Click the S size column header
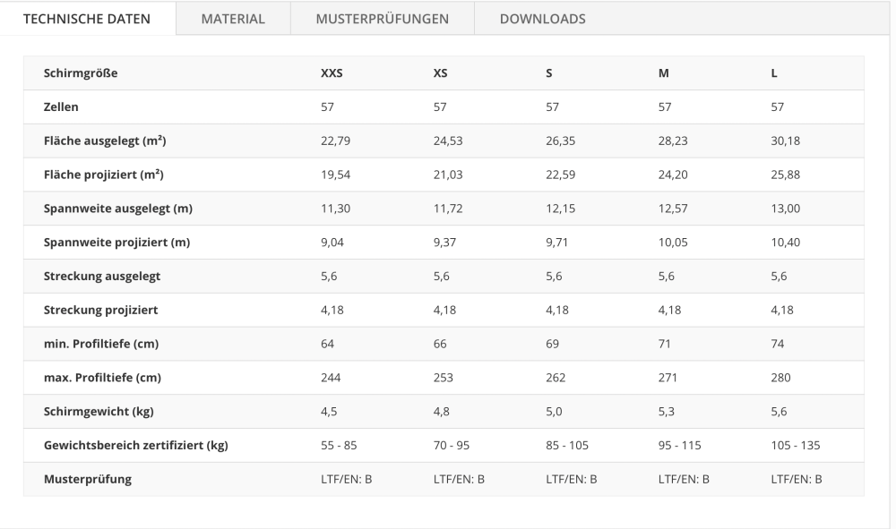896x529 pixels. [549, 73]
